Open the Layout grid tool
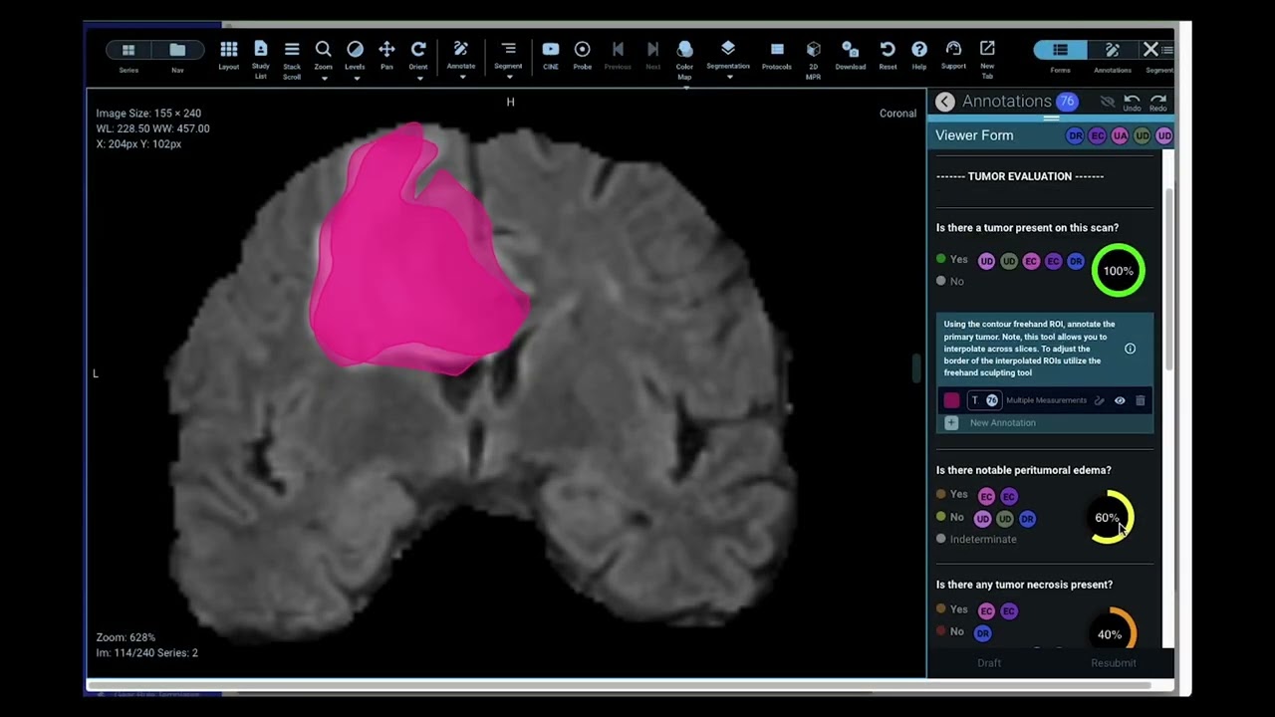 229,49
